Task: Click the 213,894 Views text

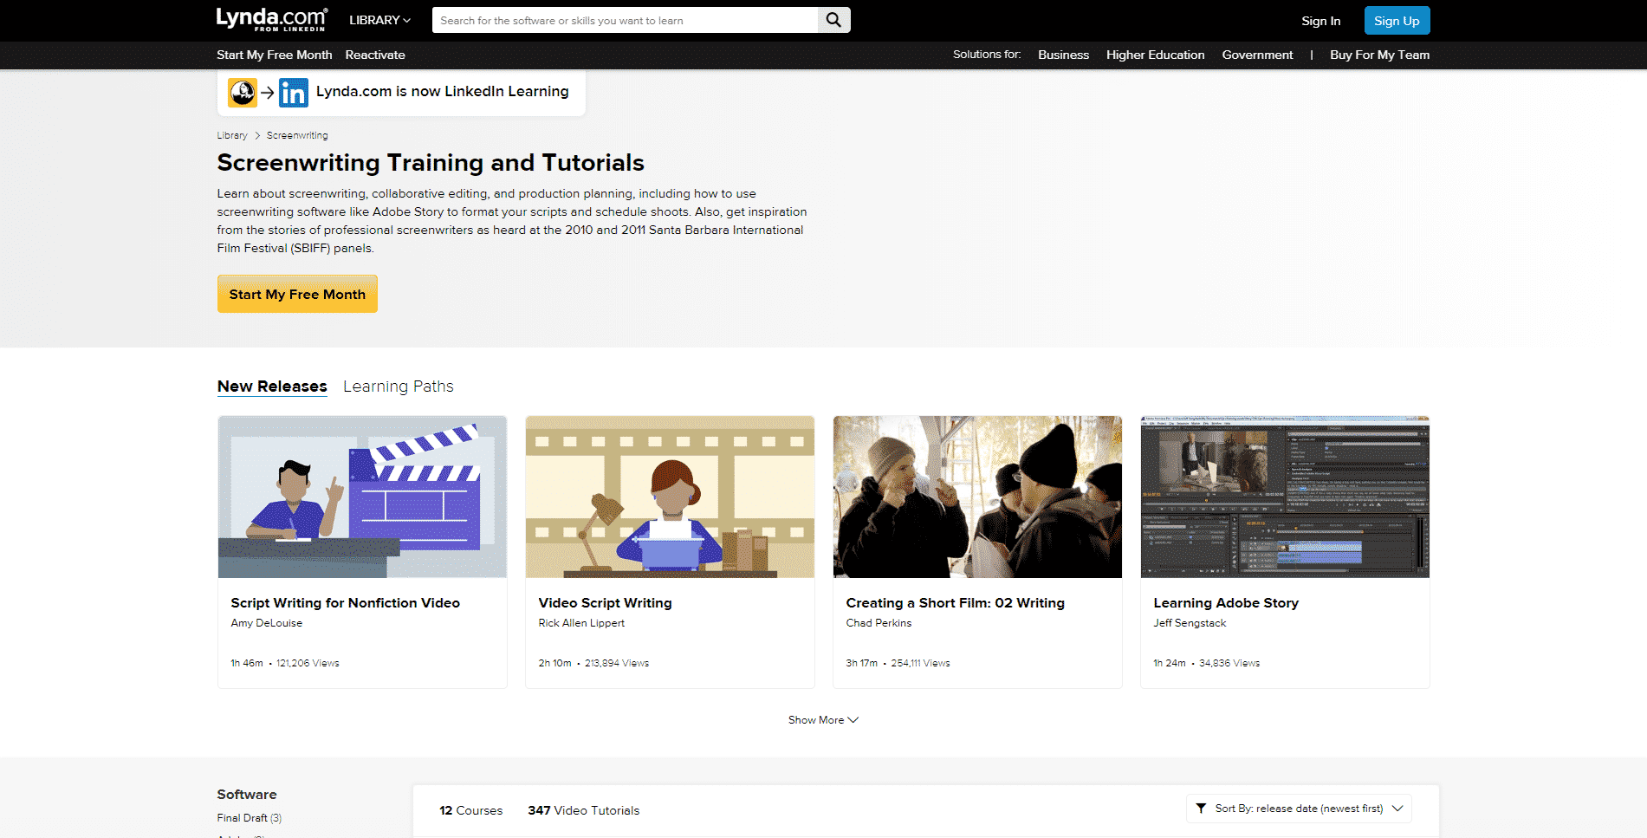Action: pyautogui.click(x=617, y=663)
